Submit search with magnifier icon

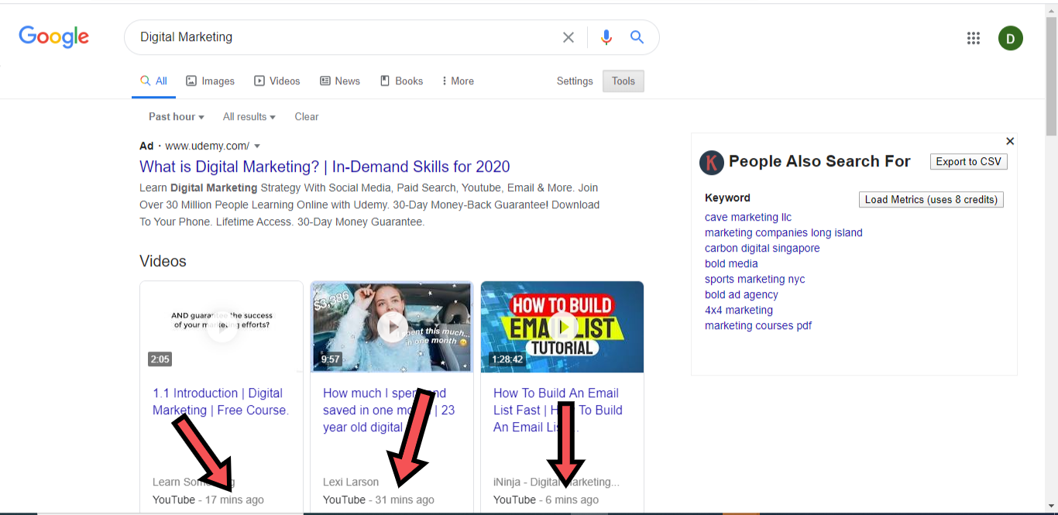[x=637, y=37]
